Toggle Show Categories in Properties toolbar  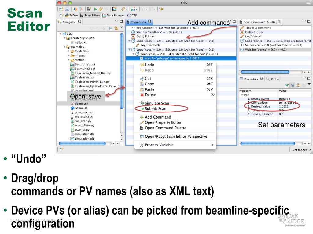point(293,85)
